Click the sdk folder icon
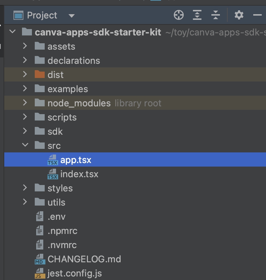This screenshot has width=266, height=280. point(40,131)
